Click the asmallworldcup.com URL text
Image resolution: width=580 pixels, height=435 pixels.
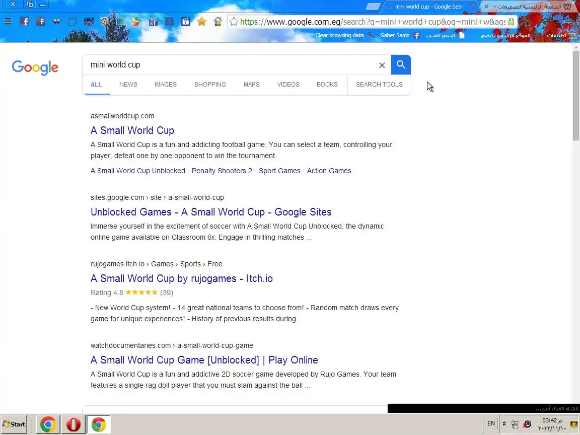pyautogui.click(x=122, y=116)
